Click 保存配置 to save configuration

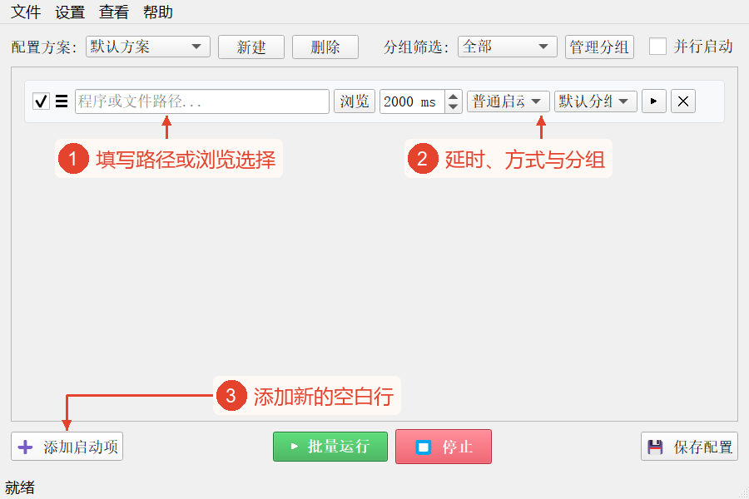coord(689,447)
